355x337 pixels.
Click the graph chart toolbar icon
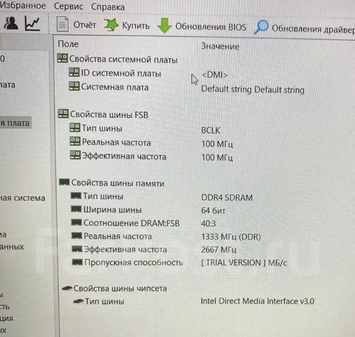[x=32, y=23]
